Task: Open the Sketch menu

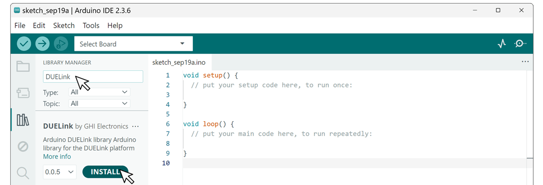Action: [64, 25]
